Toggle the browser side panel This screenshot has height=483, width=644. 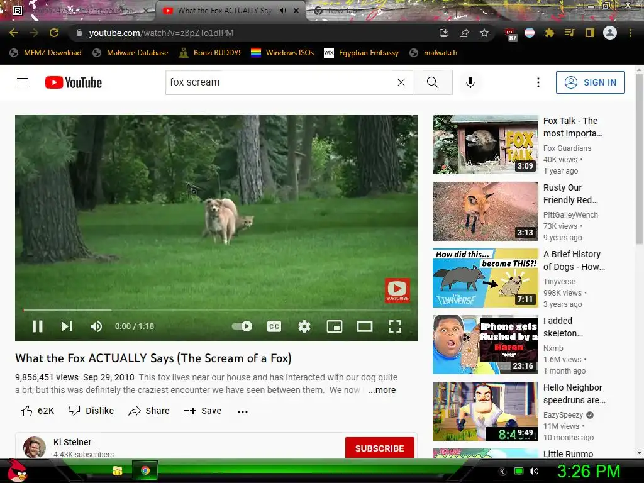(x=589, y=33)
